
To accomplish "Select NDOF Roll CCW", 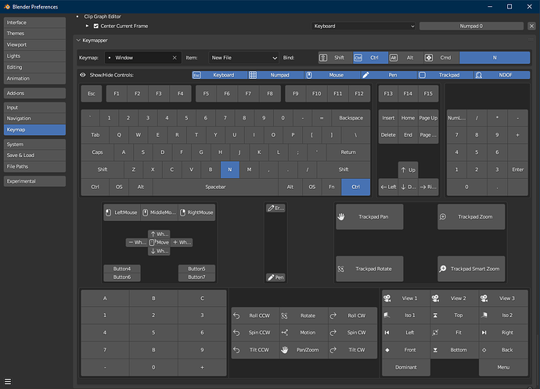I will click(255, 316).
